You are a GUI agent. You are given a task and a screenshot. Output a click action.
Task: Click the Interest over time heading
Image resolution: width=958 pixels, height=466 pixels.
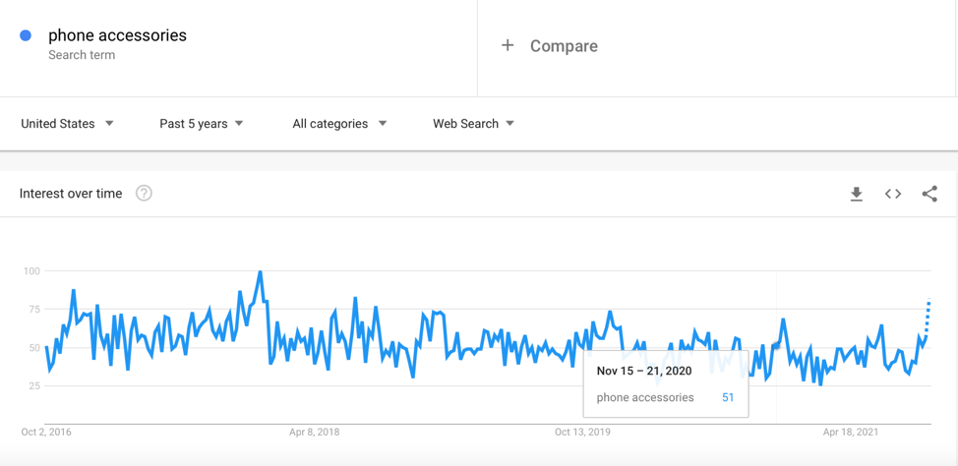click(x=71, y=194)
